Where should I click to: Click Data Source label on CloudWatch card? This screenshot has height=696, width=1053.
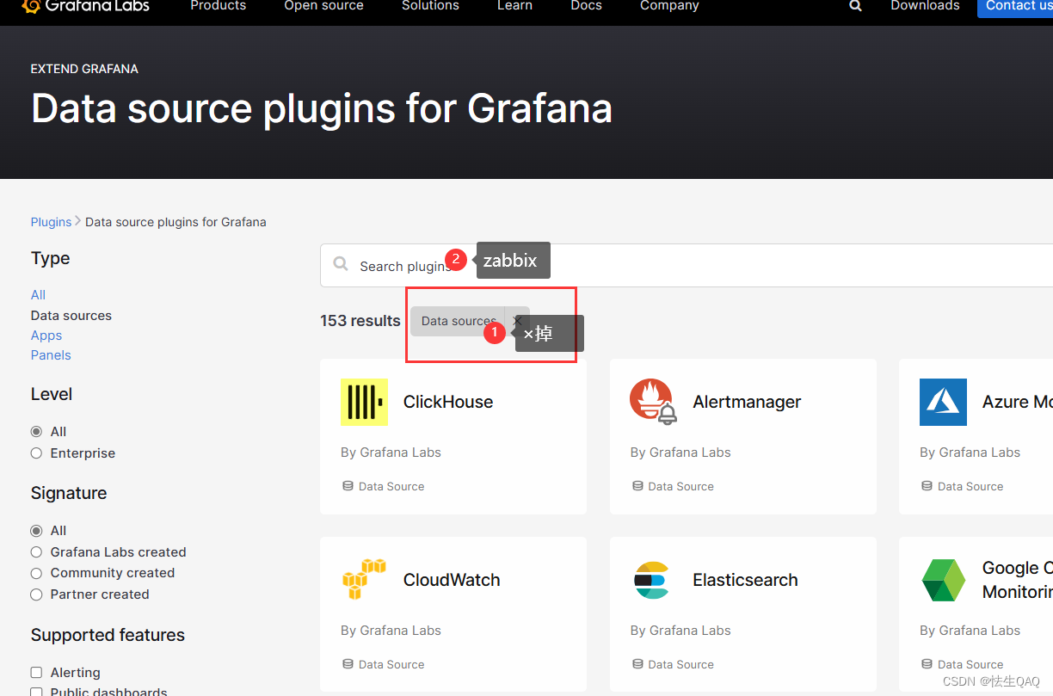(391, 665)
